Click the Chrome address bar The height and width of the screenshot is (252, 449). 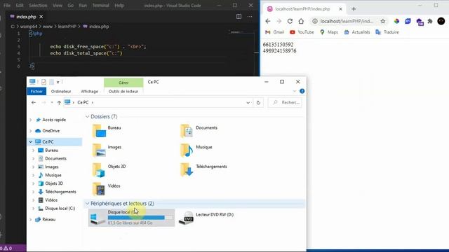pos(347,21)
